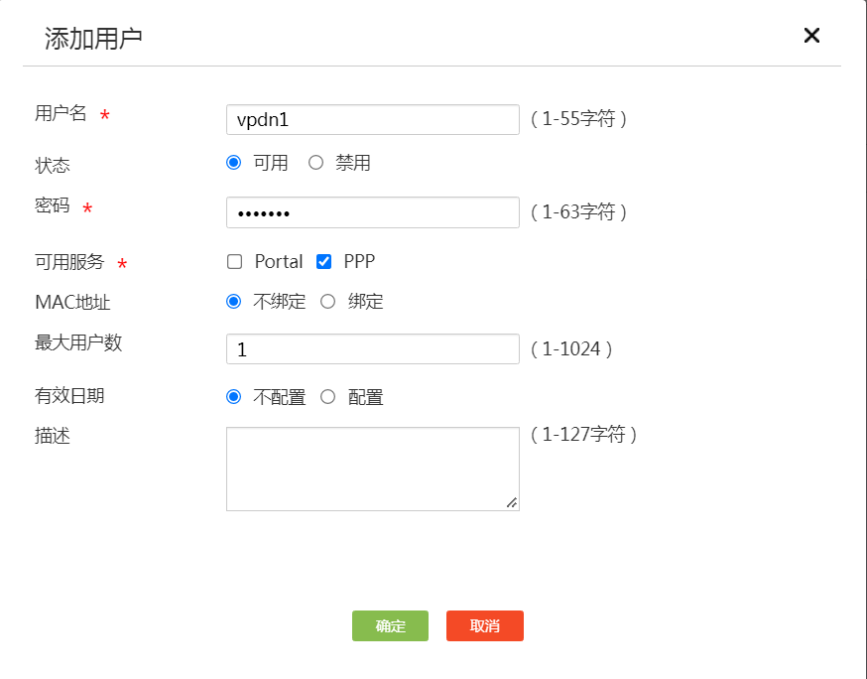867x679 pixels.
Task: Select 不配置 for 有效日期
Action: (x=234, y=397)
